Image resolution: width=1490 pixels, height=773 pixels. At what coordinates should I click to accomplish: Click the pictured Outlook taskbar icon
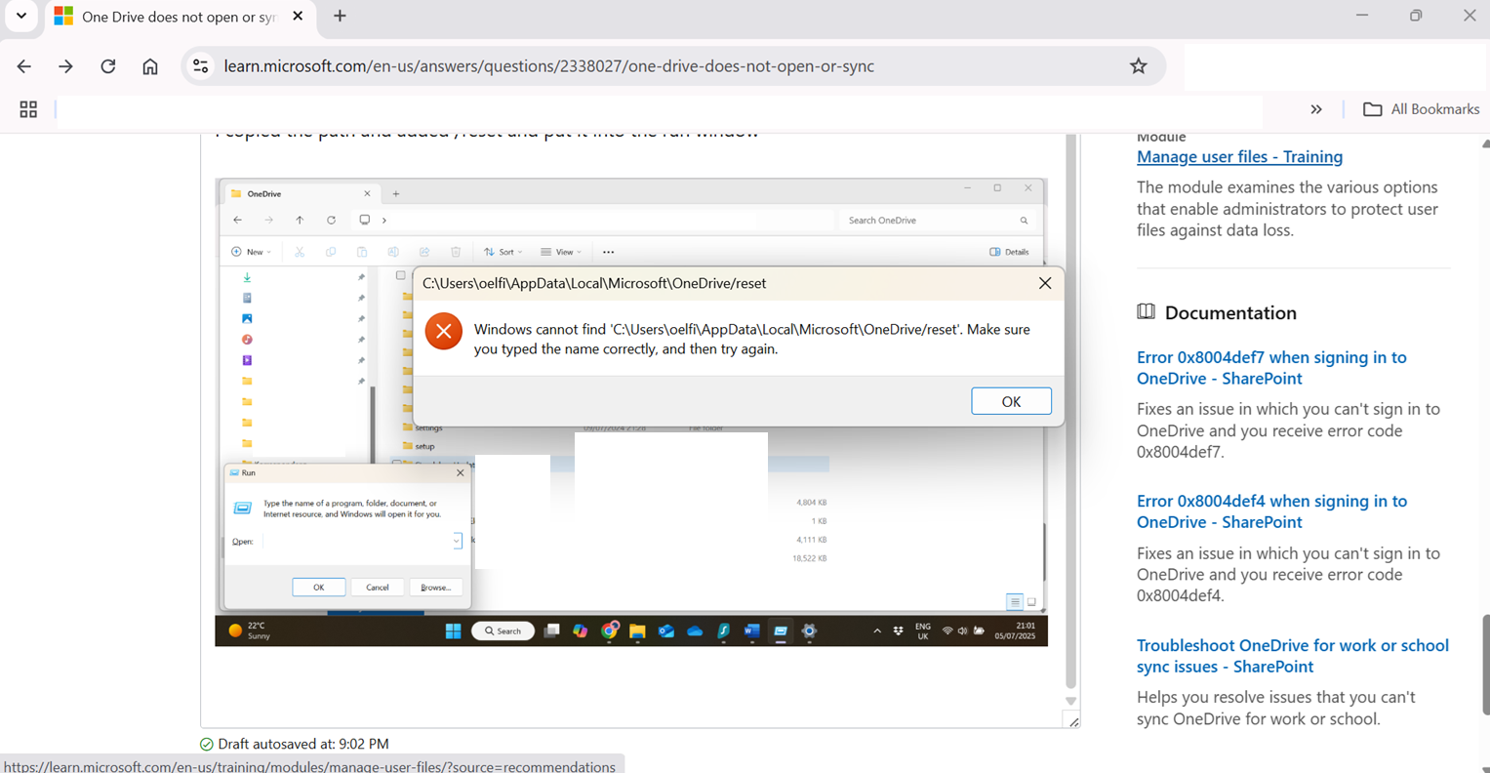pos(666,631)
